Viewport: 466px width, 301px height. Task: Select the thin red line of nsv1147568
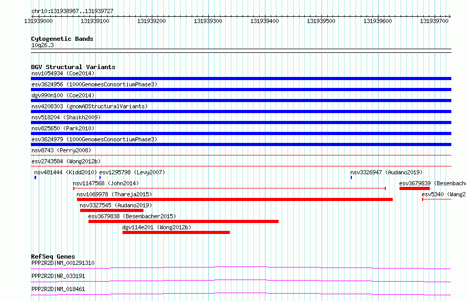point(229,188)
